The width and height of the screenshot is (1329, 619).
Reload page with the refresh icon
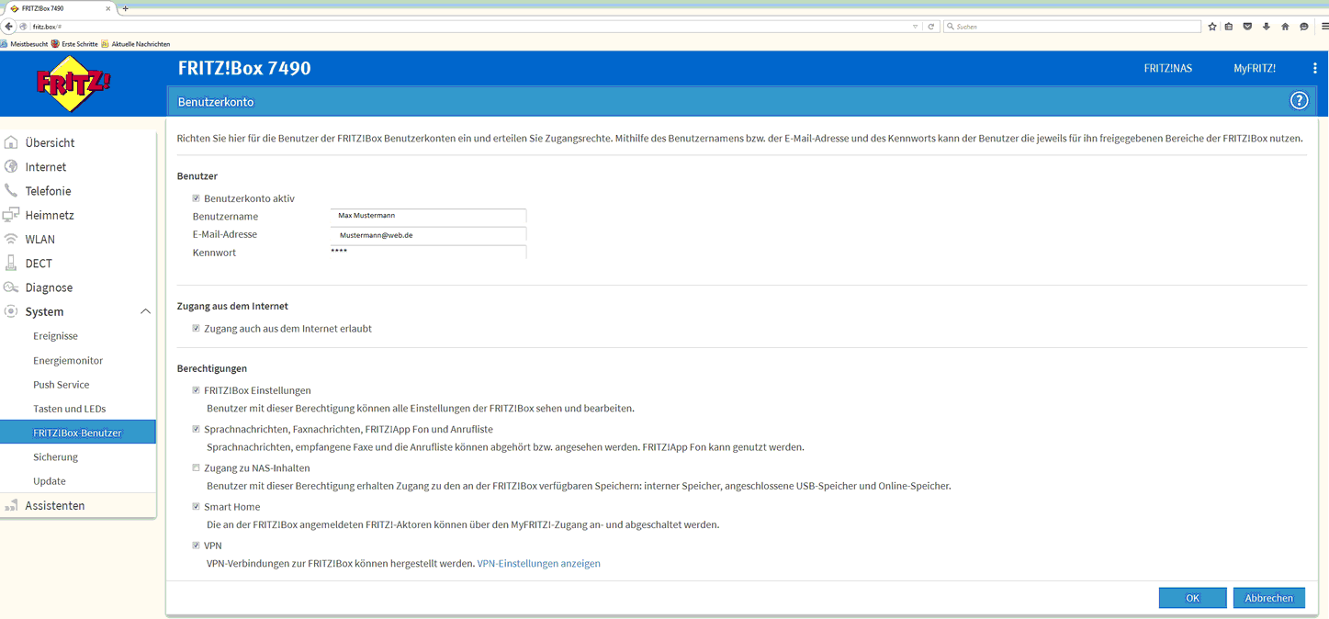pyautogui.click(x=931, y=27)
